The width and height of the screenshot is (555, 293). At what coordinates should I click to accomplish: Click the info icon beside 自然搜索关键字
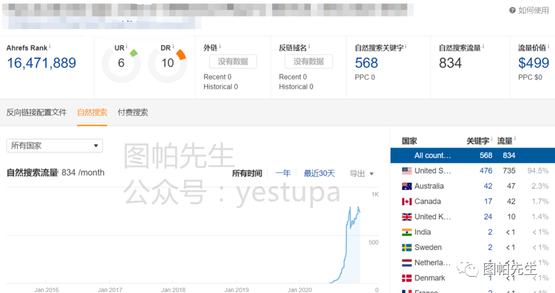406,47
